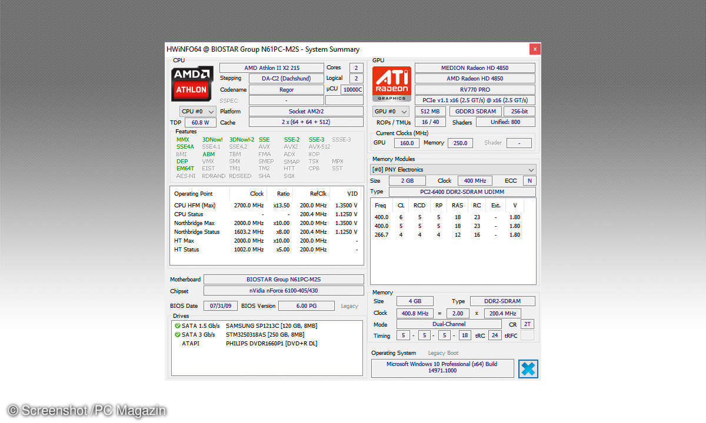Click the SSE4A feature label
The width and height of the screenshot is (706, 423).
pos(185,146)
